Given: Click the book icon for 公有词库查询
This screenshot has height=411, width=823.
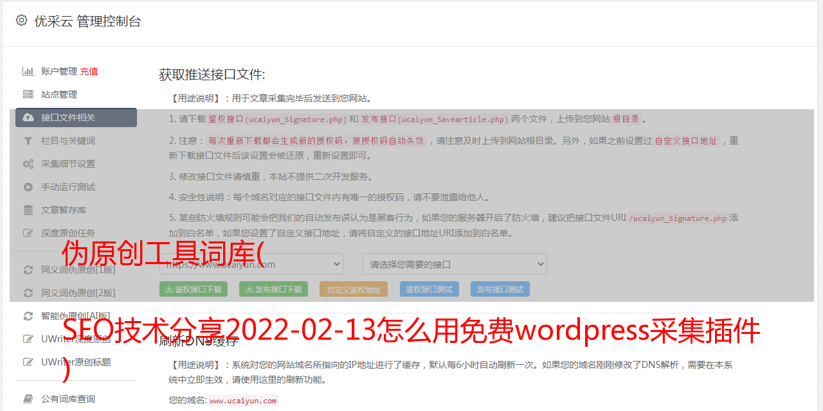Looking at the screenshot, I should (x=28, y=399).
